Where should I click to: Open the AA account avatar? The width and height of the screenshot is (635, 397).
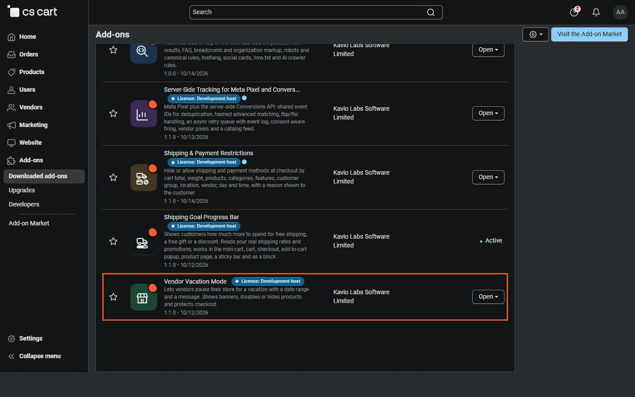(x=620, y=12)
